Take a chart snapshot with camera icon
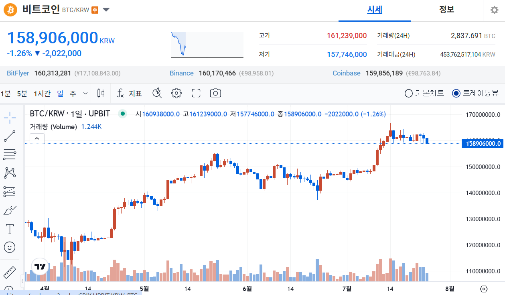This screenshot has height=295, width=505. tap(215, 94)
